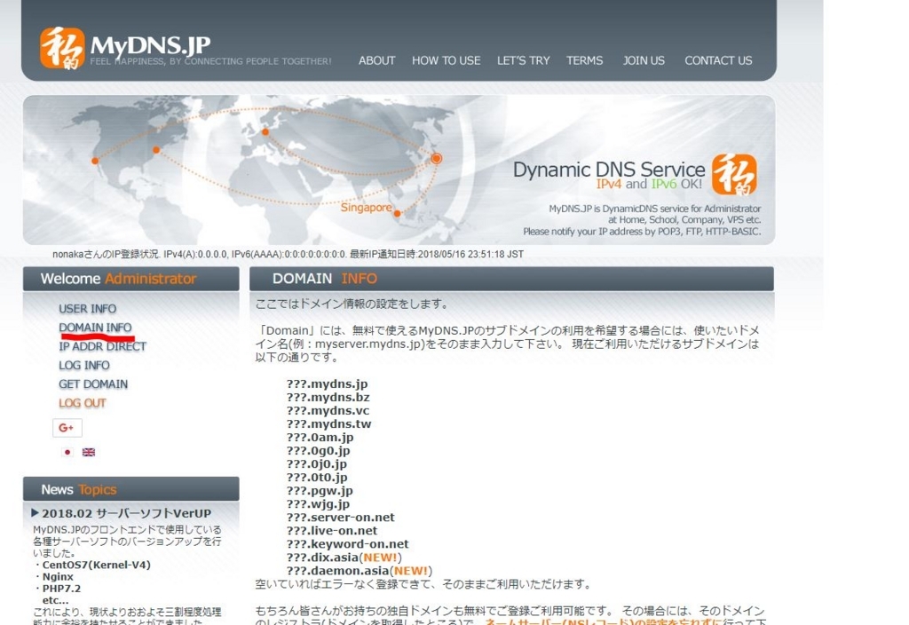Open the ABOUT page
The width and height of the screenshot is (909, 625).
[376, 60]
